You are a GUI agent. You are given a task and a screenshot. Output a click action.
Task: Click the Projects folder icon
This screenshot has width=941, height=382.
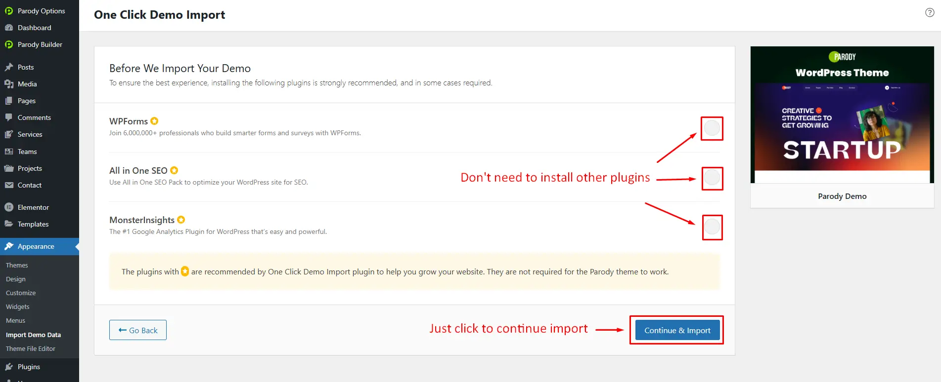point(9,168)
